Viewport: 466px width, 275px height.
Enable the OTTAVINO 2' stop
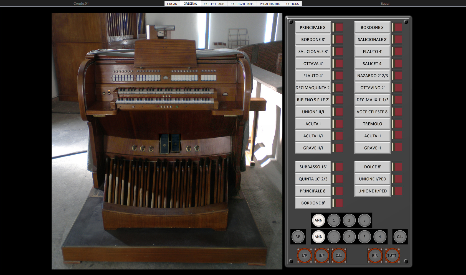click(x=372, y=88)
